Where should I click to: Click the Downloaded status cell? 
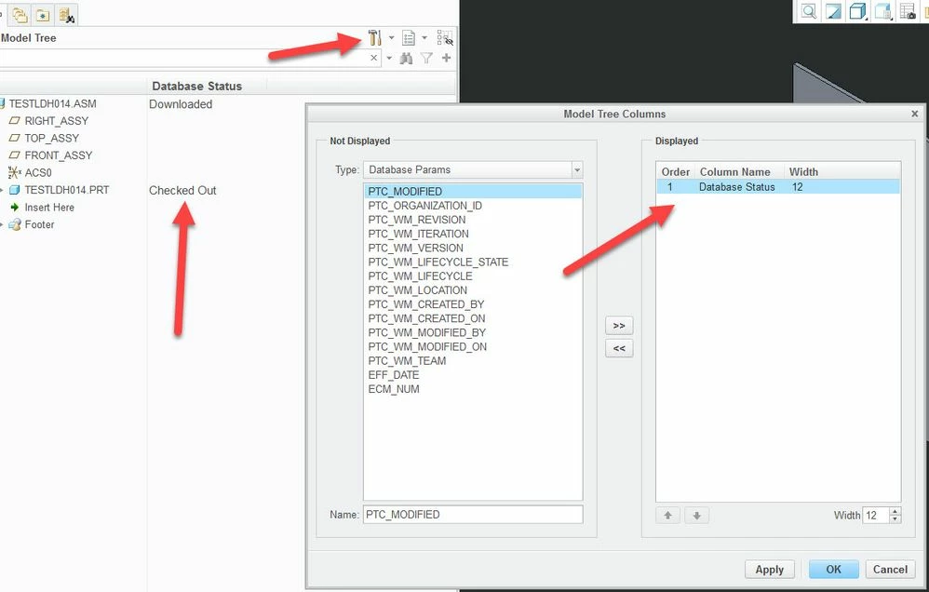181,104
